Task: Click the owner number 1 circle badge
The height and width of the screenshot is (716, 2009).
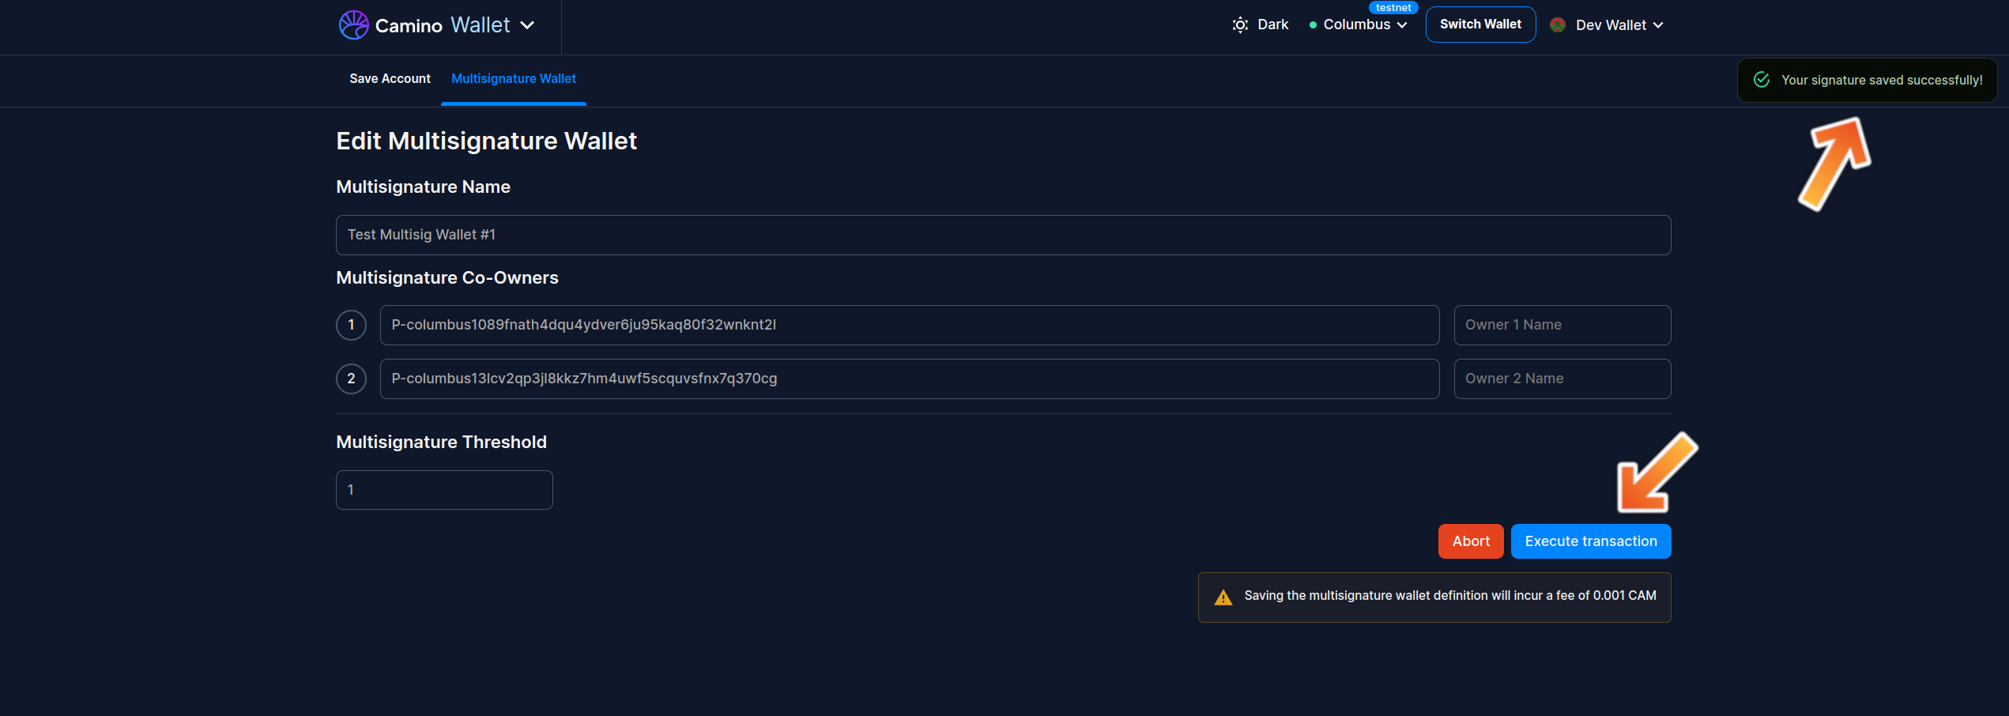Action: tap(351, 325)
